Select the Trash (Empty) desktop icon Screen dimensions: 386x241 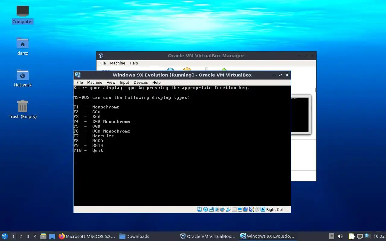click(x=23, y=109)
